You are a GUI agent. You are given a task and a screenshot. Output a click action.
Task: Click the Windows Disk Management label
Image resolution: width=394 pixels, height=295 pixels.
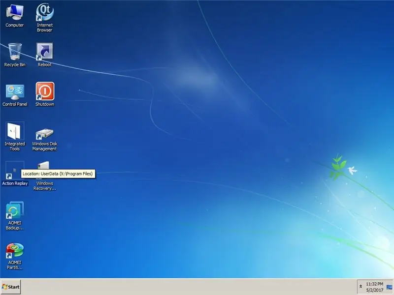[44, 146]
